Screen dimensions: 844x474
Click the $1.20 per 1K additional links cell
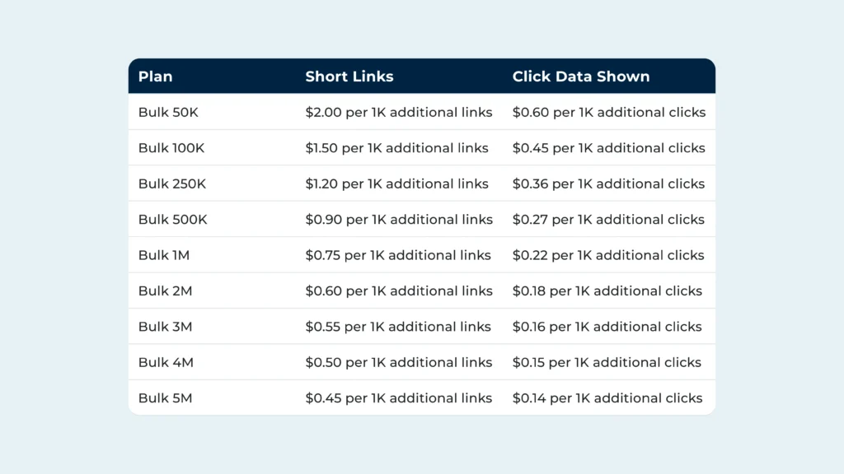pyautogui.click(x=396, y=184)
